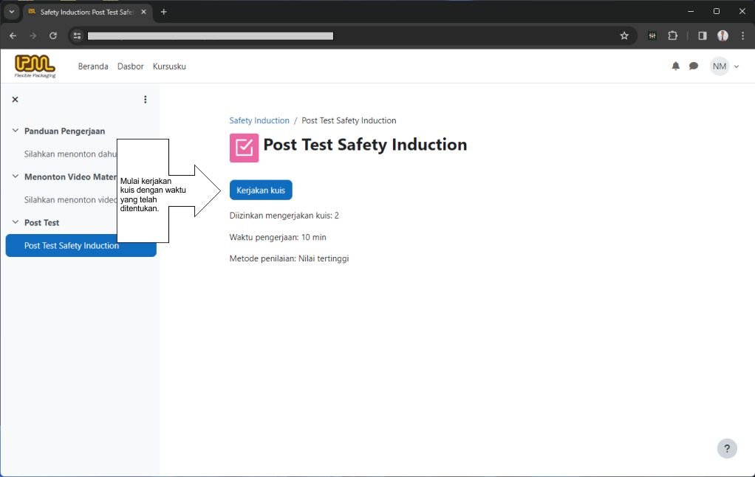Image resolution: width=755 pixels, height=477 pixels.
Task: Open the course index three-dot menu
Action: [145, 100]
